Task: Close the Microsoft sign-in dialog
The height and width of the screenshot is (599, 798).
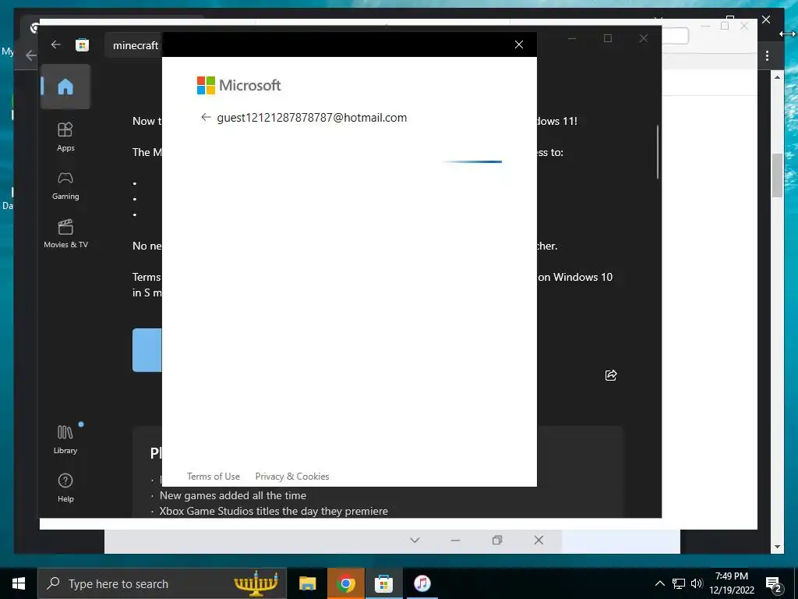Action: pyautogui.click(x=518, y=44)
